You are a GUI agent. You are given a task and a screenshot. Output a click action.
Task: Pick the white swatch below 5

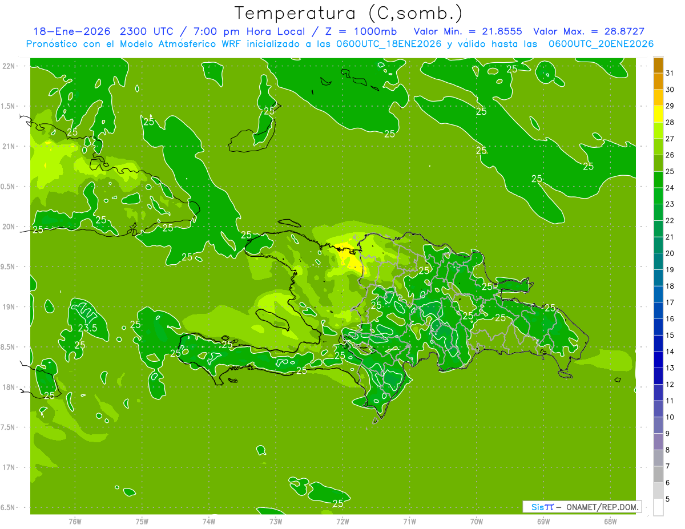pyautogui.click(x=658, y=507)
